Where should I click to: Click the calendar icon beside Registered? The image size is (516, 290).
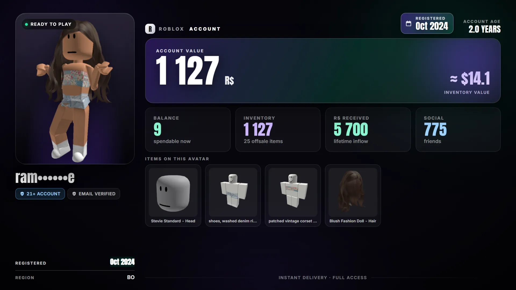pyautogui.click(x=408, y=23)
